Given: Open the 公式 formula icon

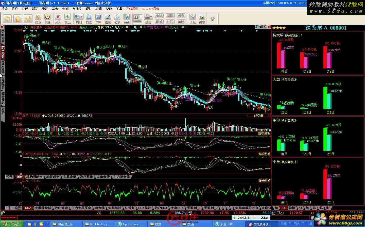Looking at the screenshot, I should [x=117, y=19].
